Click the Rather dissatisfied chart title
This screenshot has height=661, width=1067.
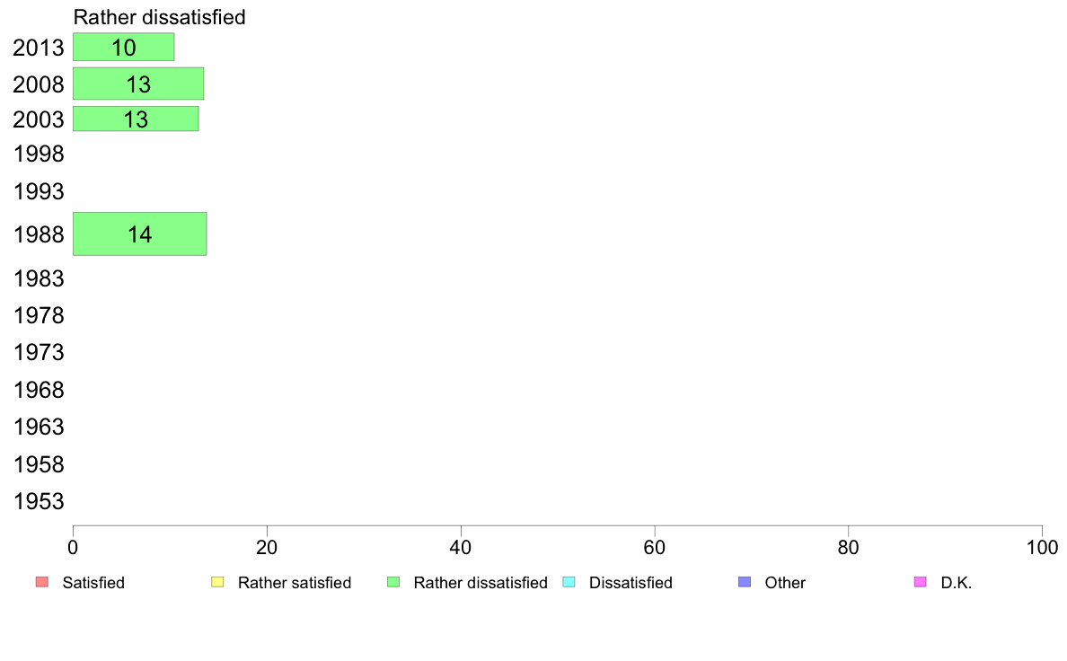point(159,17)
